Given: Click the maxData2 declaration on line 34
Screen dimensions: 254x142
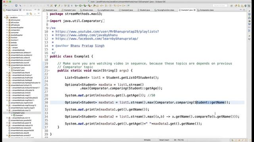Looking at the screenshot, I should (x=152, y=117).
